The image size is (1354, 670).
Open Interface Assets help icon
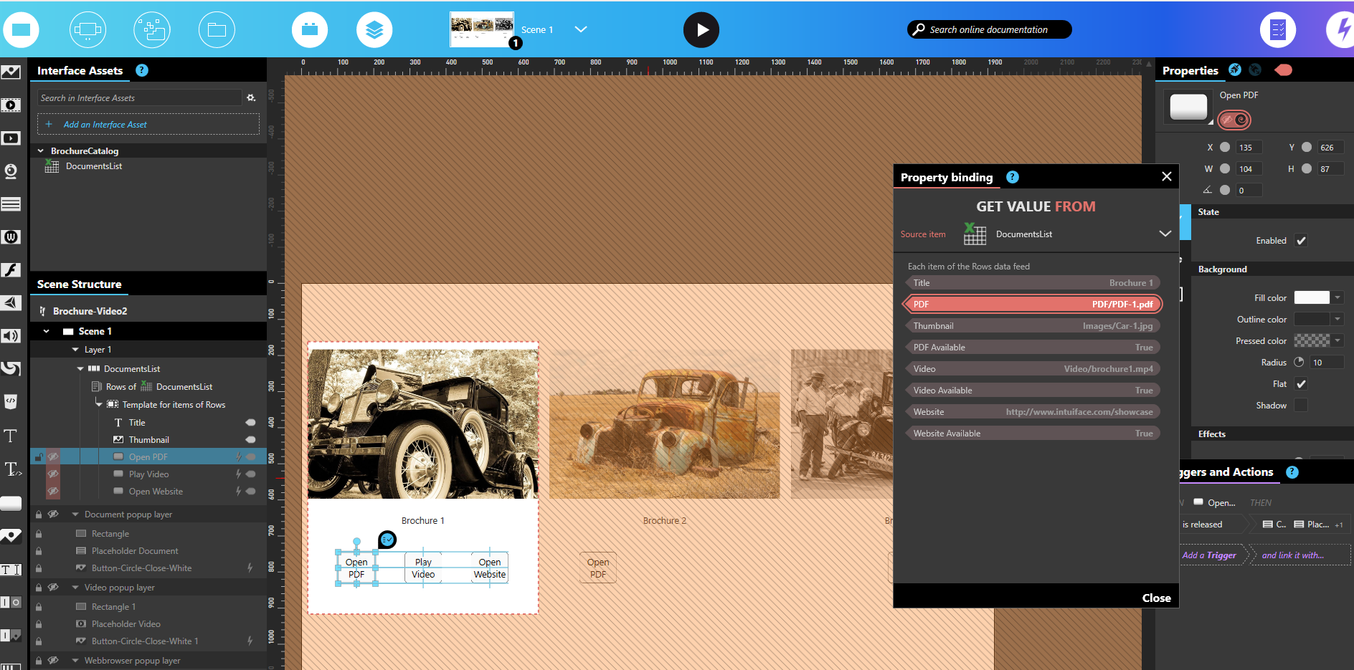(x=142, y=70)
